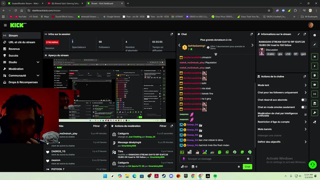Viewport: 320px width, 180px height.
Task: Click the channel points infinity icon
Action: tap(184, 167)
